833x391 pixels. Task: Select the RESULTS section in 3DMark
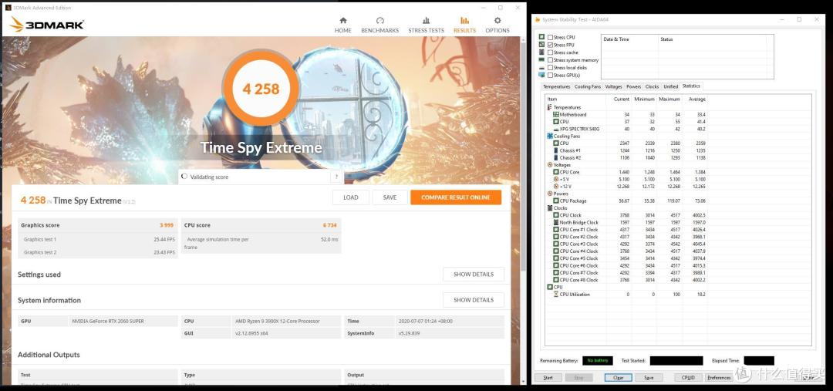point(464,25)
